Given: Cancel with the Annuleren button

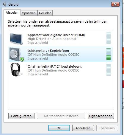Looking at the screenshot, I should (x=83, y=128).
